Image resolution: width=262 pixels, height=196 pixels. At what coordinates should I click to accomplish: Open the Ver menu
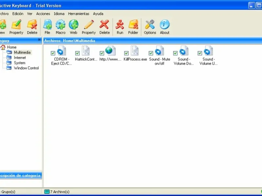[x=30, y=14]
